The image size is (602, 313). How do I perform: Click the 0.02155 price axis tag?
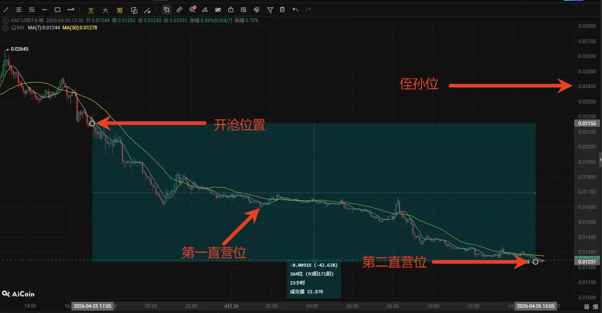[x=587, y=124]
